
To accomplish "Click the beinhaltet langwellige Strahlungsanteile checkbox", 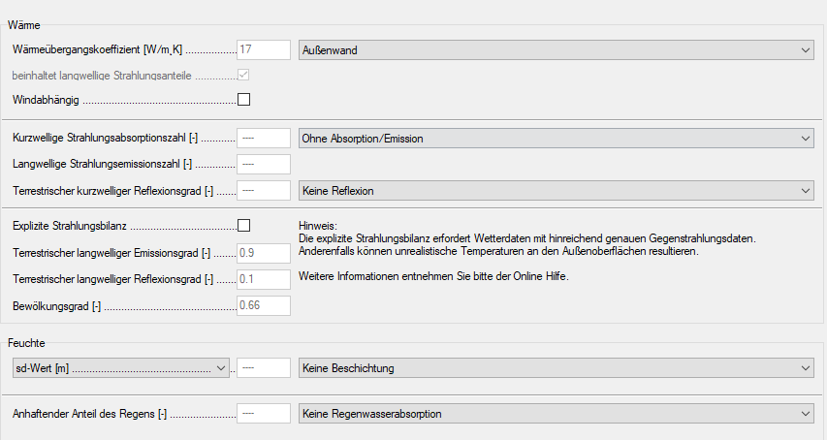I will pyautogui.click(x=243, y=75).
